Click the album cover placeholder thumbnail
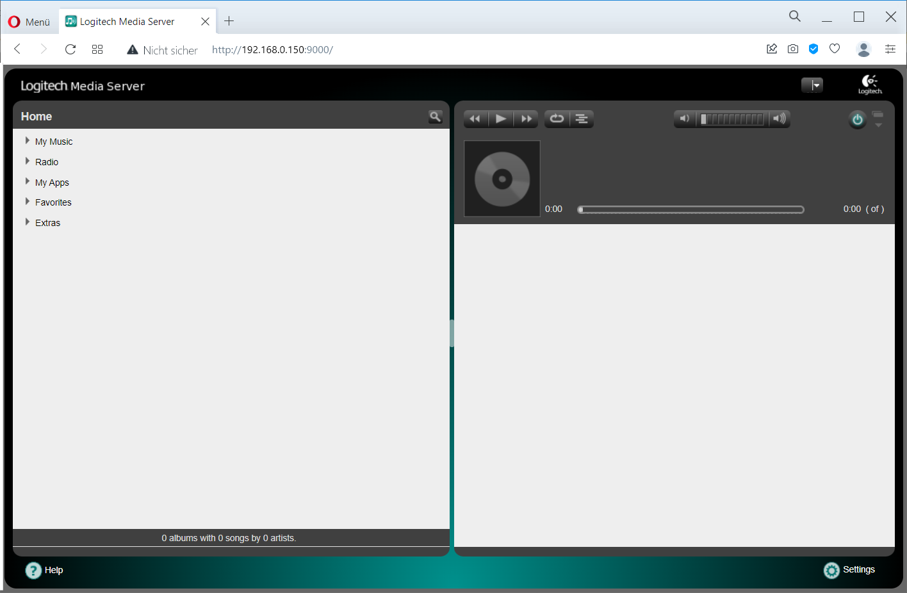The width and height of the screenshot is (907, 593). click(x=502, y=179)
